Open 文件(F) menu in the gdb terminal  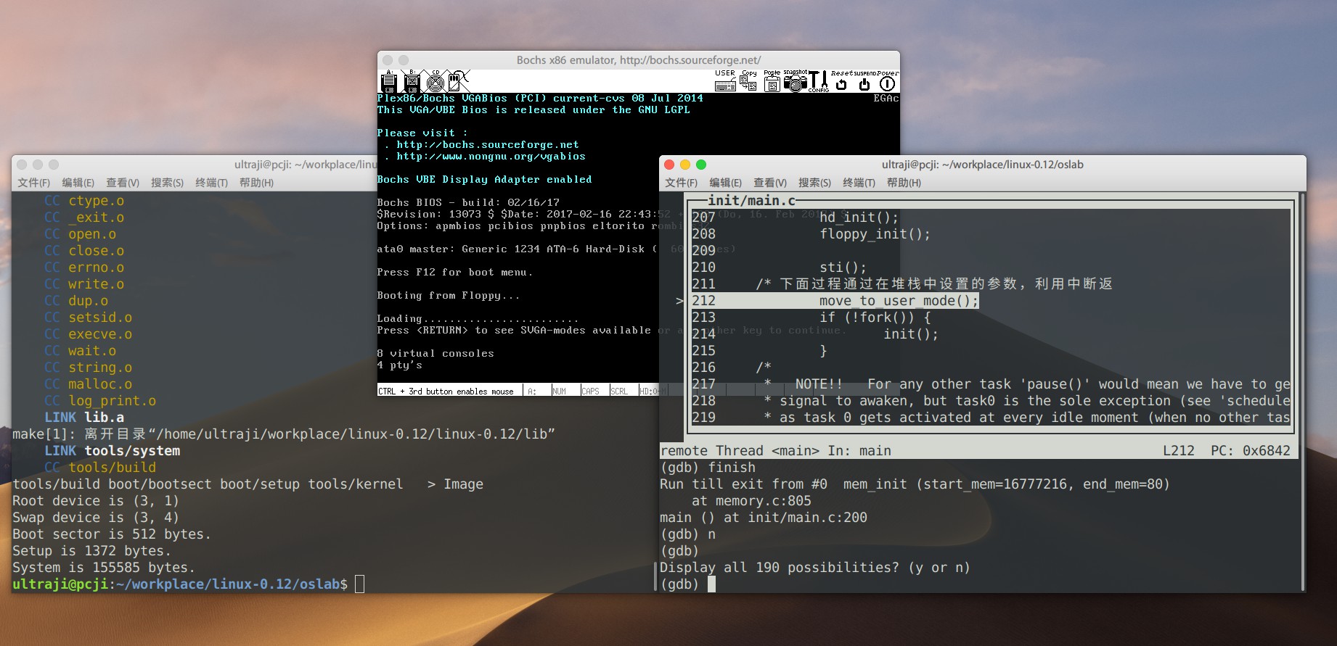point(681,183)
